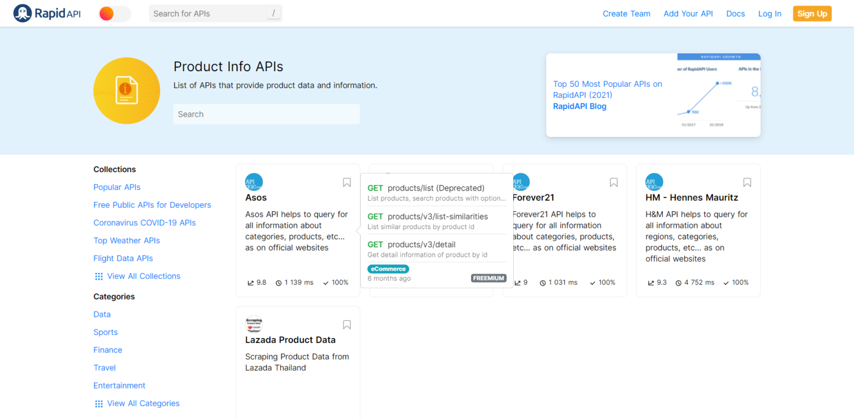Click Log In in the top navigation
The height and width of the screenshot is (419, 854).
coord(769,13)
